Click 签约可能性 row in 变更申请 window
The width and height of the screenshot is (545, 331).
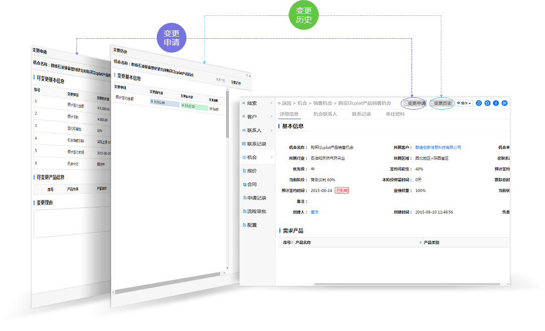(72, 129)
